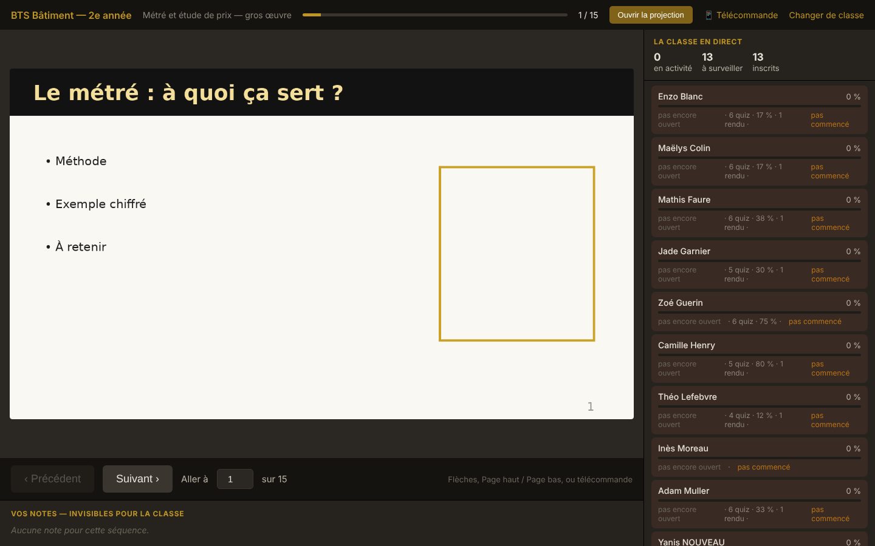Focus the Aller à slide number field
The height and width of the screenshot is (546, 875).
tap(235, 479)
